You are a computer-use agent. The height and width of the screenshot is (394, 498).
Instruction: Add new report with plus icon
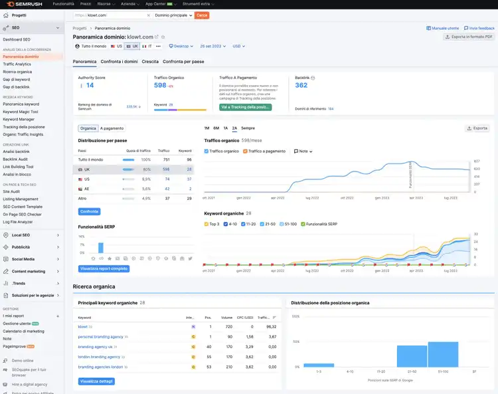tap(58, 316)
